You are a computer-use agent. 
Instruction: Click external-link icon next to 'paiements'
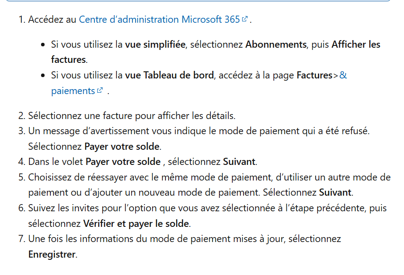[x=100, y=90]
